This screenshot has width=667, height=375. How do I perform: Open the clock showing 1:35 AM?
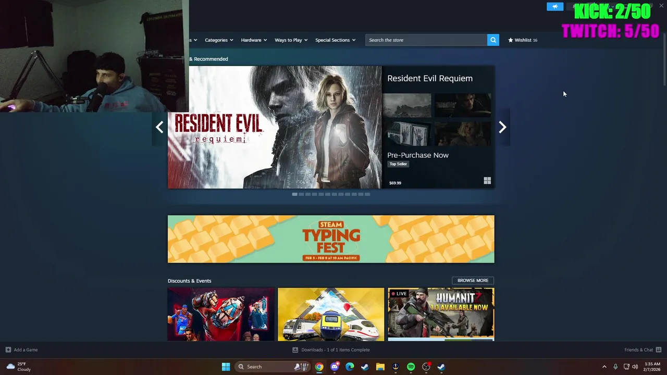tap(652, 367)
